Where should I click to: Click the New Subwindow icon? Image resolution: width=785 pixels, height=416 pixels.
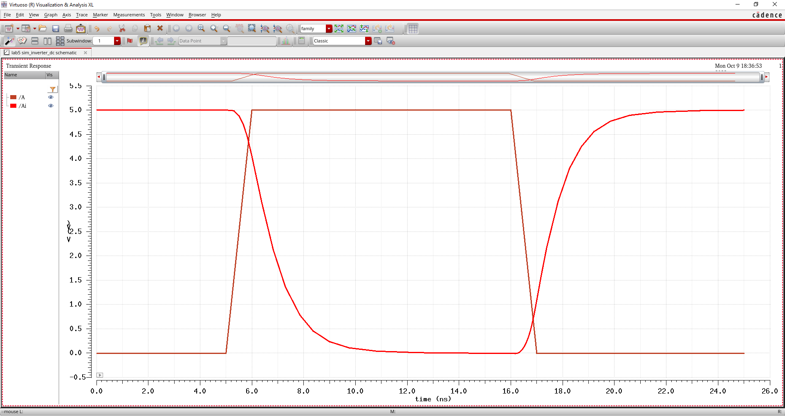coord(26,29)
